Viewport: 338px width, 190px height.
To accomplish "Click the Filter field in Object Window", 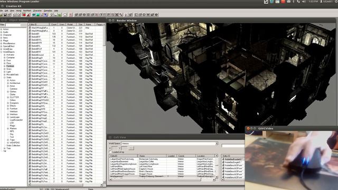I will point(13,25).
